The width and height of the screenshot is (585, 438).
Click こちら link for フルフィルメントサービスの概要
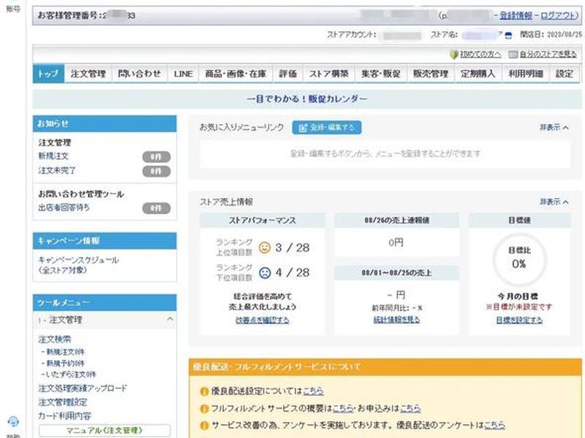click(342, 408)
